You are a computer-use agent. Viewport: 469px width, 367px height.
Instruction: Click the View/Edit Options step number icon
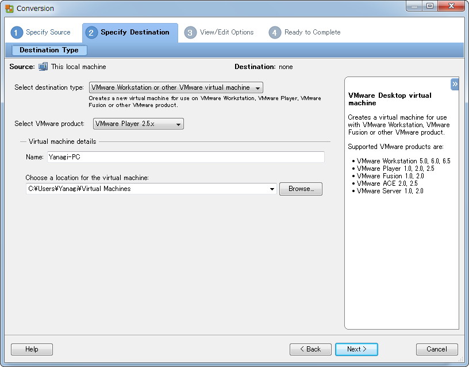(190, 33)
